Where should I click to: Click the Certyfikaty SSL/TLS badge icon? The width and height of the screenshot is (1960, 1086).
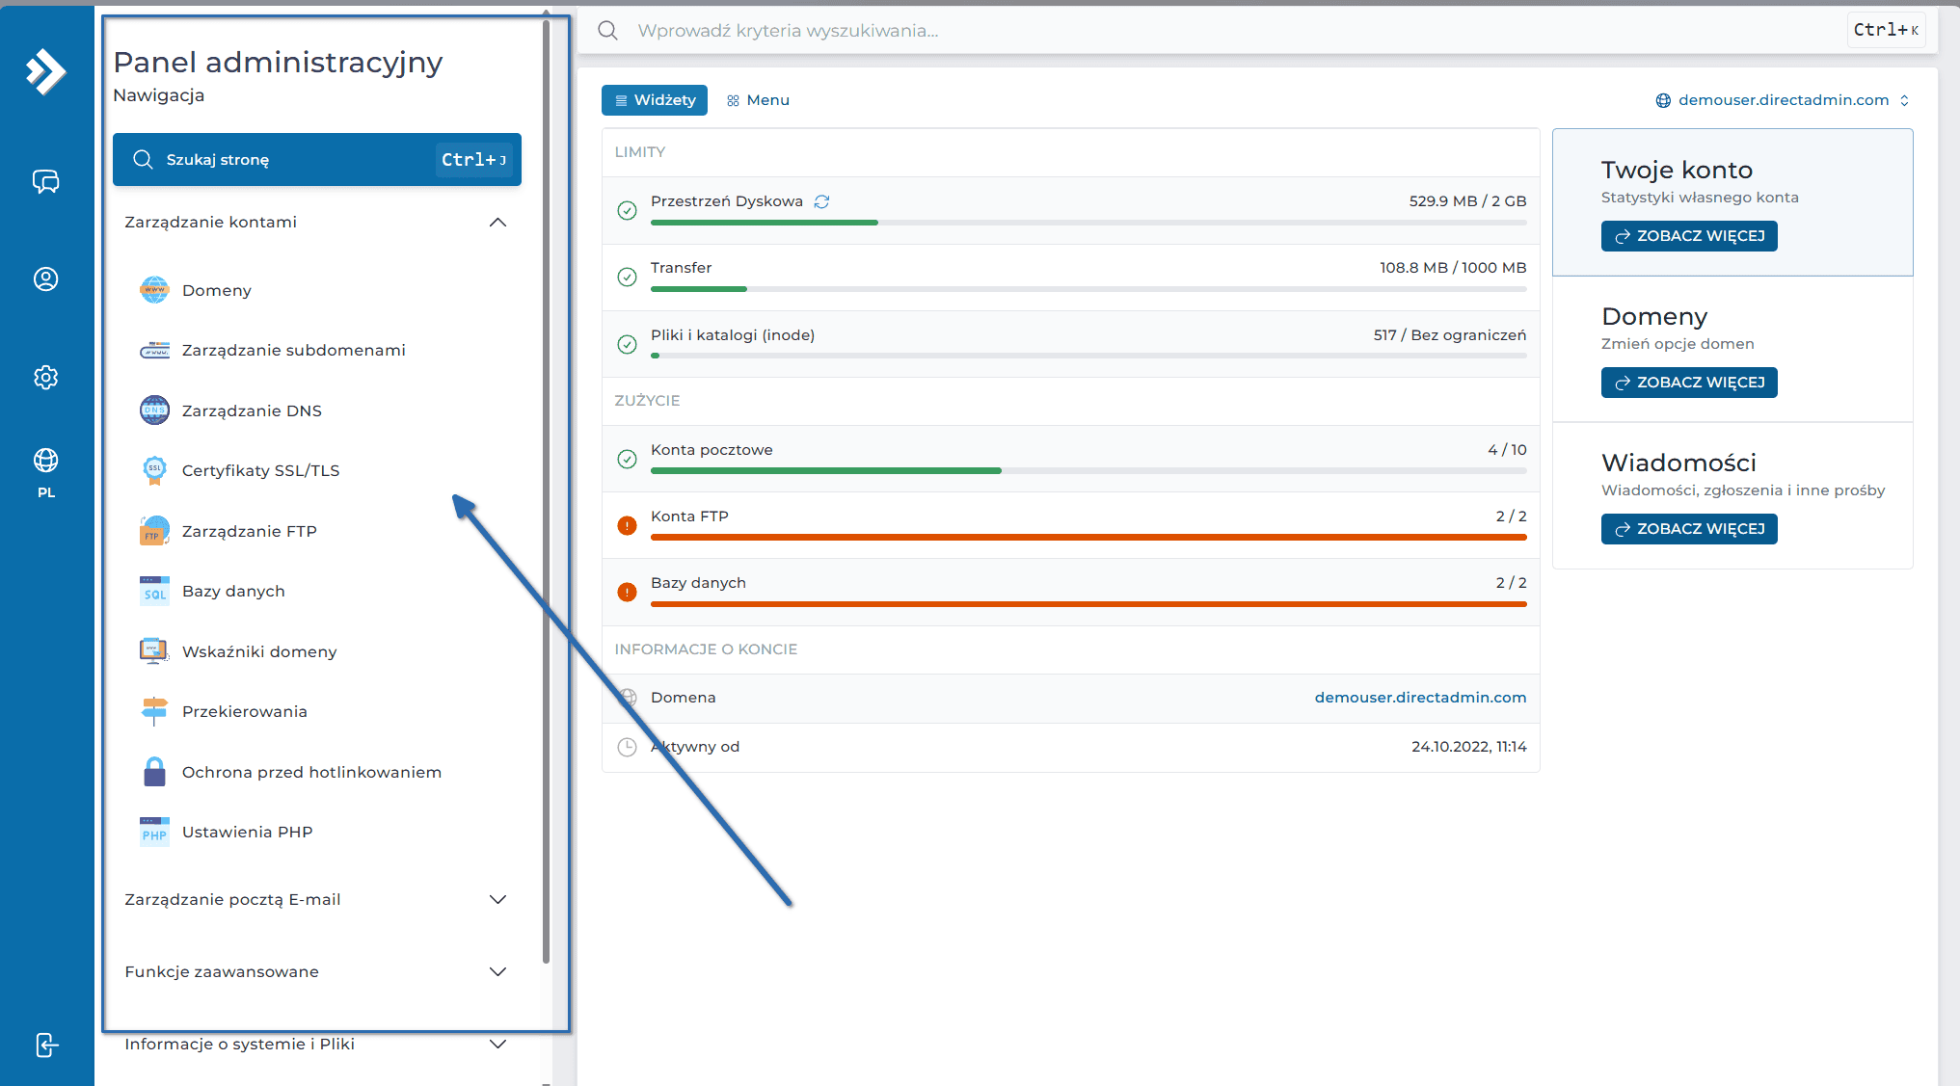[x=154, y=470]
